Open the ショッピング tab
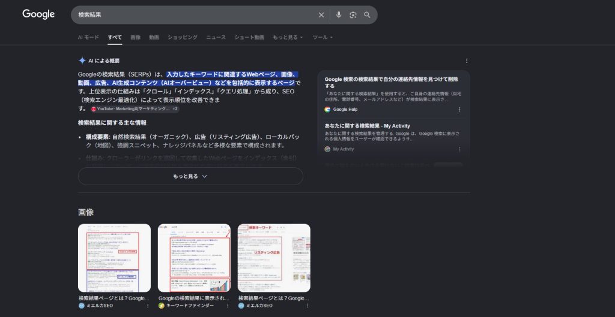615x317 pixels. 183,37
